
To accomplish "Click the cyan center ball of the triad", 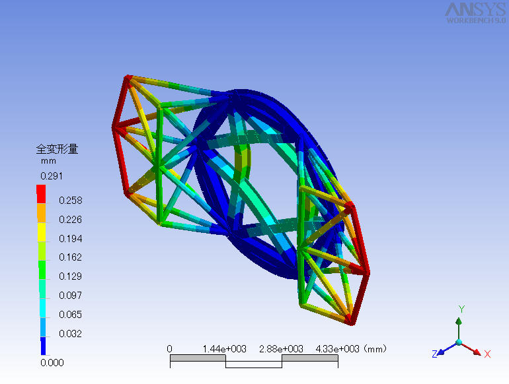I will click(x=459, y=342).
